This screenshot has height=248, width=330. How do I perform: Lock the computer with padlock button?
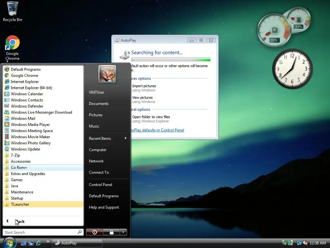(111, 232)
